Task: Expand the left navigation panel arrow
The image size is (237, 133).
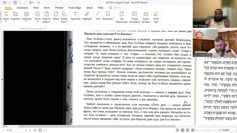Action: click(x=2, y=79)
